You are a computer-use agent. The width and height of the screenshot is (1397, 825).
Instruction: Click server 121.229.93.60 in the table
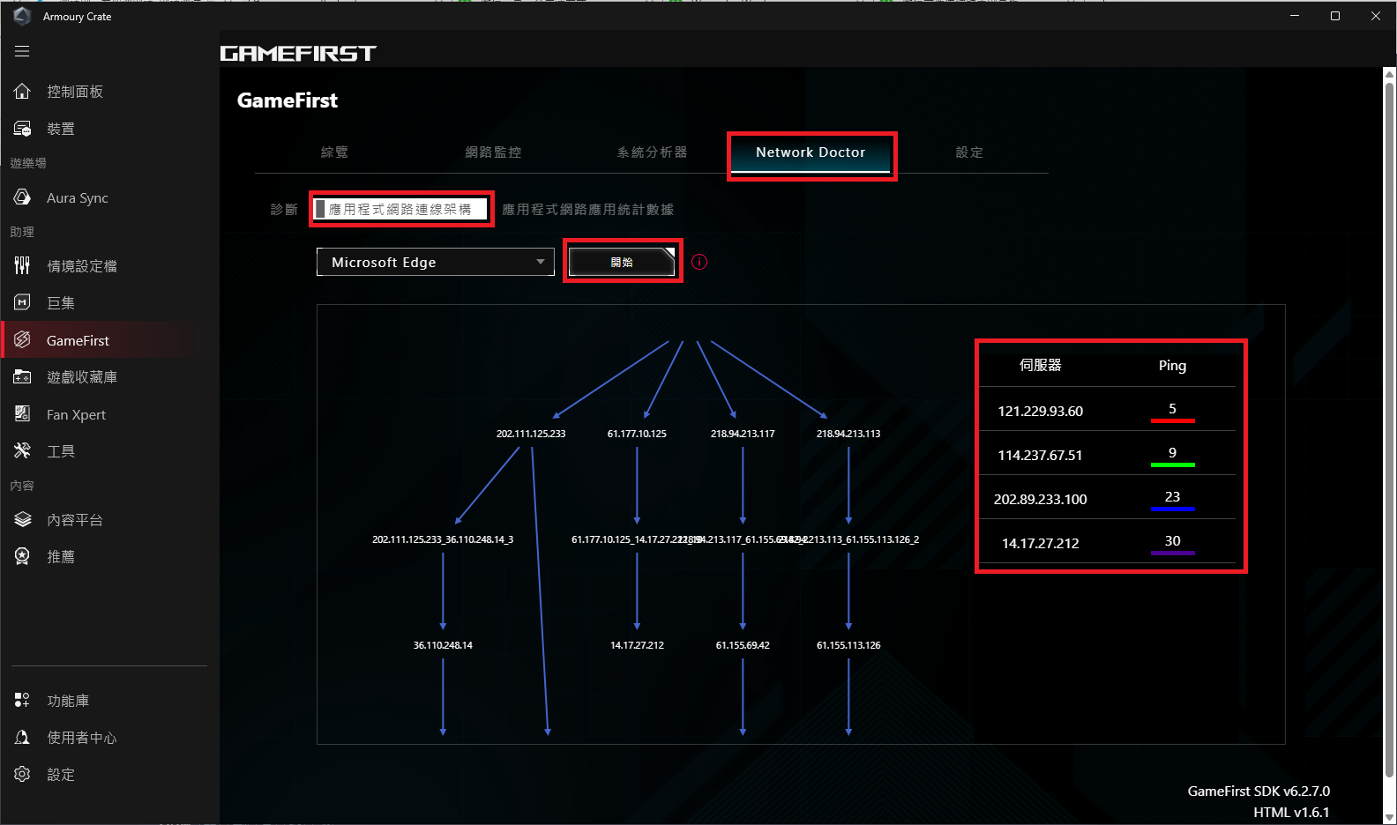(x=1041, y=411)
